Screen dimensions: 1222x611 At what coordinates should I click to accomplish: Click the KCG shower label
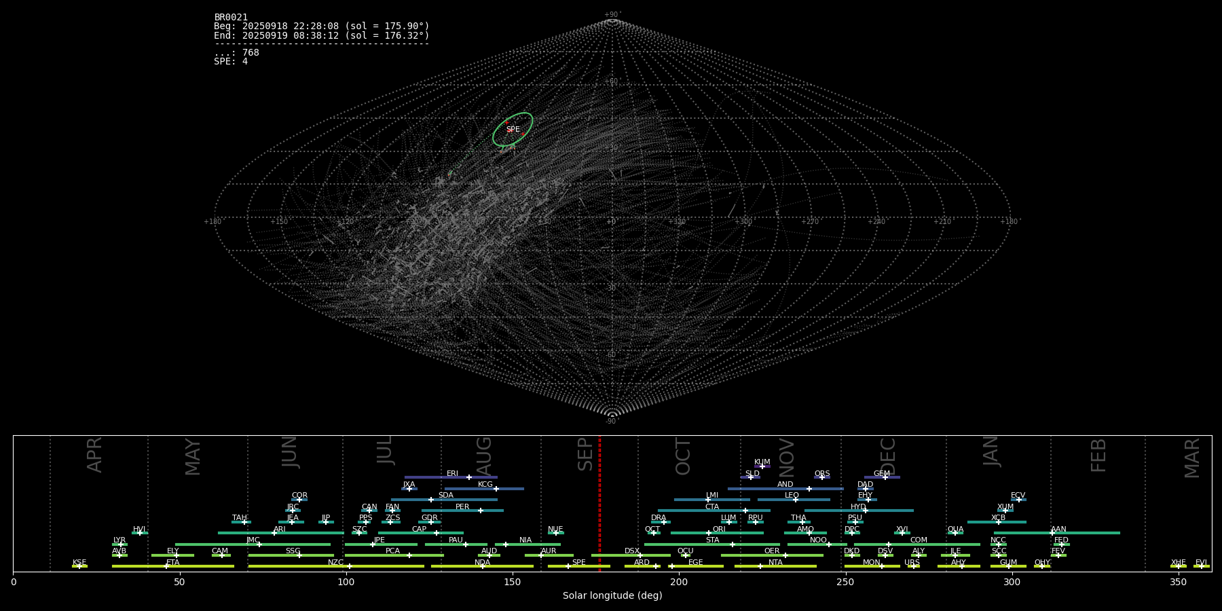pos(485,485)
